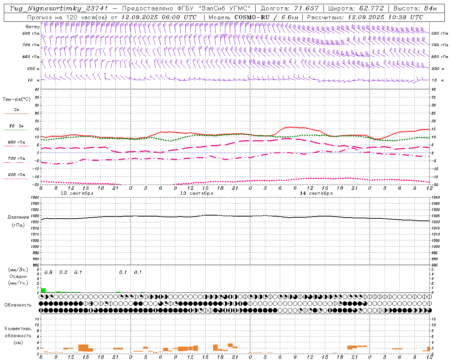The width and height of the screenshot is (450, 360).
Task: Select the Рассчитано: 12.09.2025 10:38 UTC text
Action: click(x=365, y=17)
